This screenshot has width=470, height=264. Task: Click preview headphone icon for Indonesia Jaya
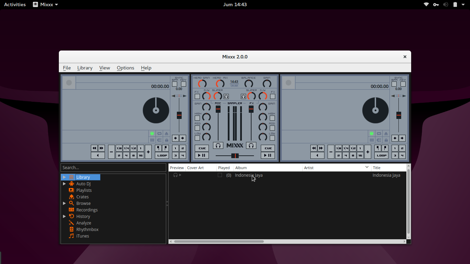175,175
